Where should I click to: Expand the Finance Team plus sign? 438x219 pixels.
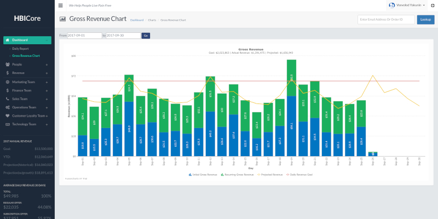point(47,90)
